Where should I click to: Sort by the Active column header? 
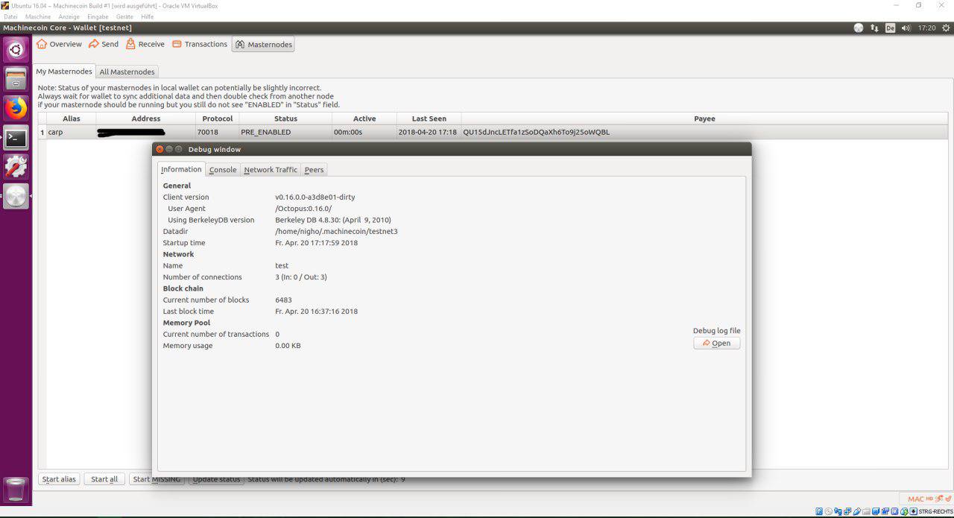(364, 119)
